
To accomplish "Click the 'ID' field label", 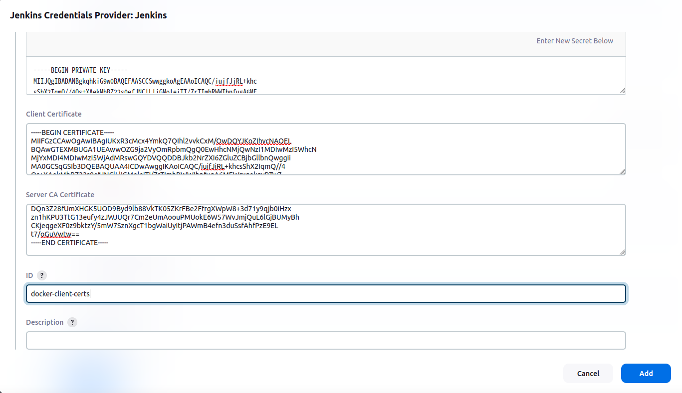I will pos(29,275).
